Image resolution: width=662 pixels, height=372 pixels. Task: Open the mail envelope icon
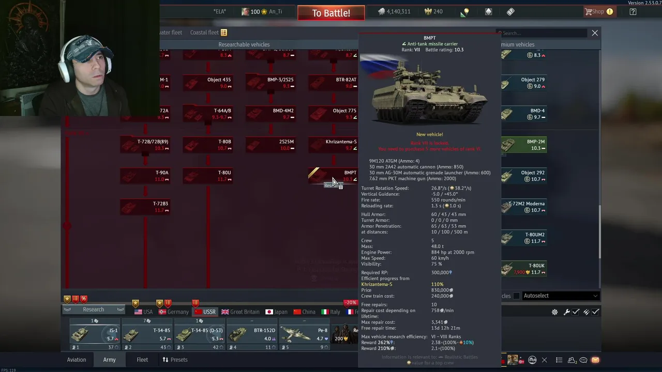tap(595, 360)
